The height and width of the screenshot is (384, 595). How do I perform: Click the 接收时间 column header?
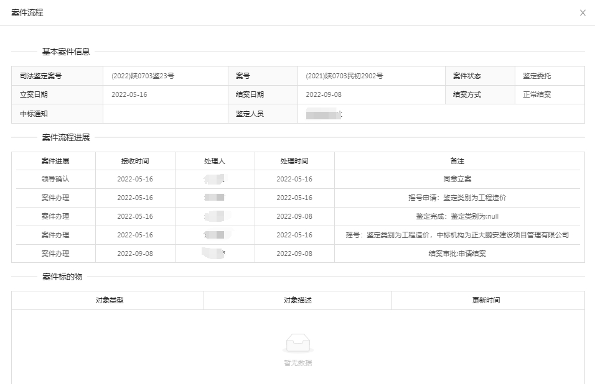point(135,161)
